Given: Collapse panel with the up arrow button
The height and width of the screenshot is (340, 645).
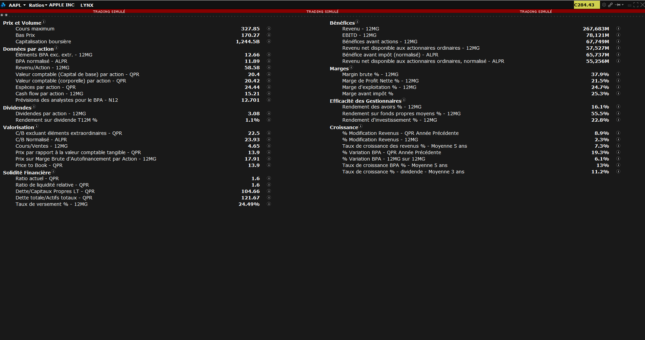Looking at the screenshot, I should coord(2,15).
